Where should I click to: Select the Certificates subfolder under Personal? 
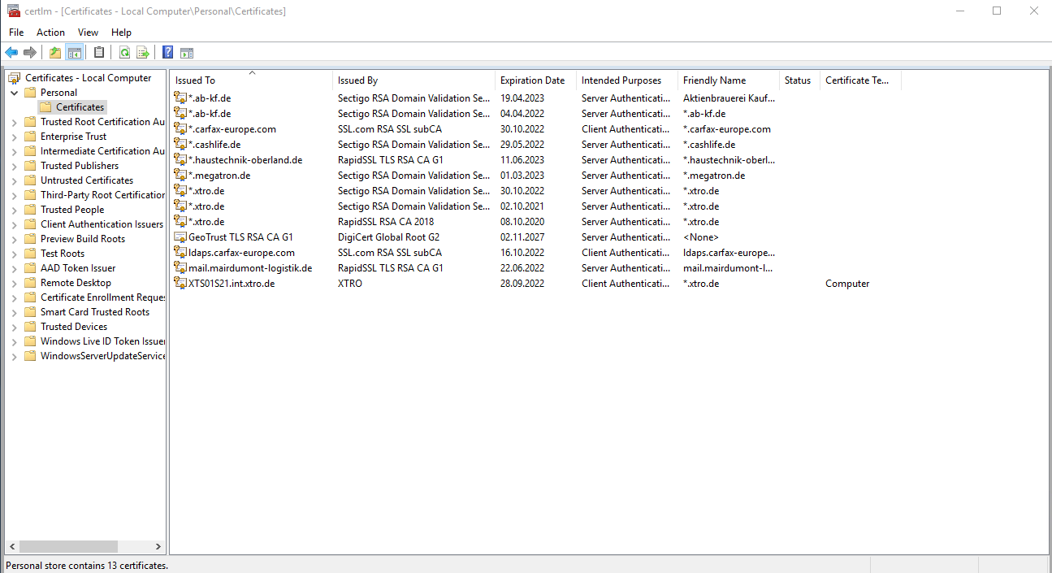[x=80, y=107]
